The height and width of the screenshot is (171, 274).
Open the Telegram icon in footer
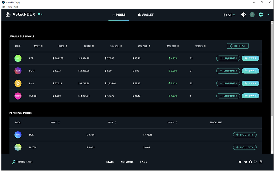click(245, 162)
